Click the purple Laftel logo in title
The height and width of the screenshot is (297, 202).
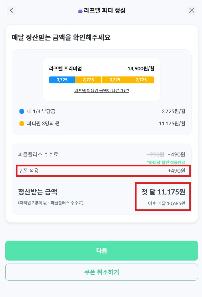(80, 11)
